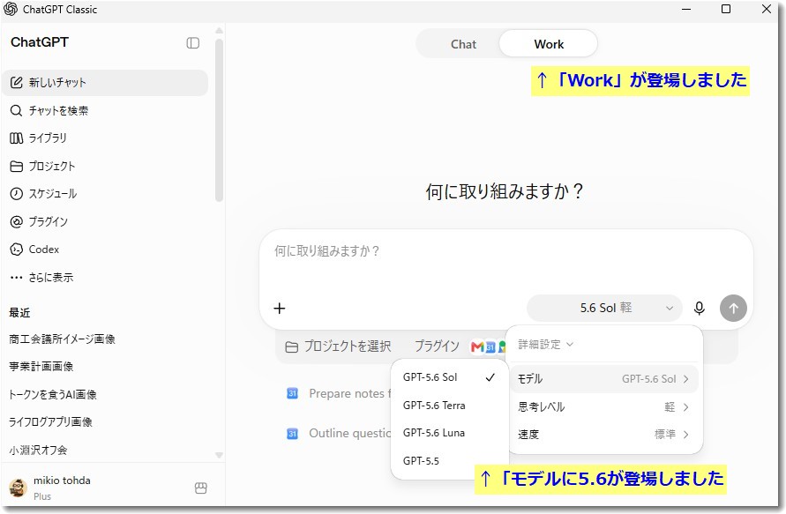
Task: Click the Codex icon in sidebar
Action: 17,250
